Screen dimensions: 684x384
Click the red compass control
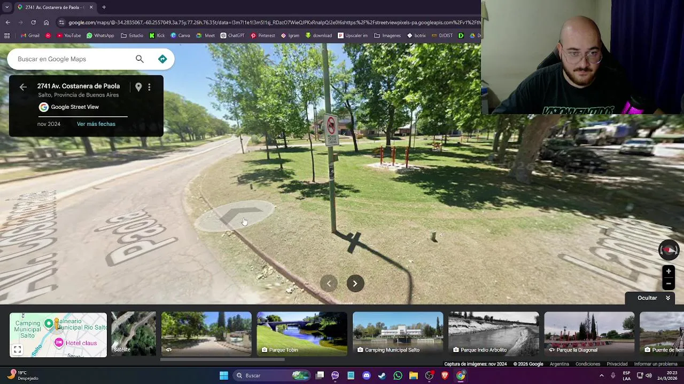[x=669, y=250]
